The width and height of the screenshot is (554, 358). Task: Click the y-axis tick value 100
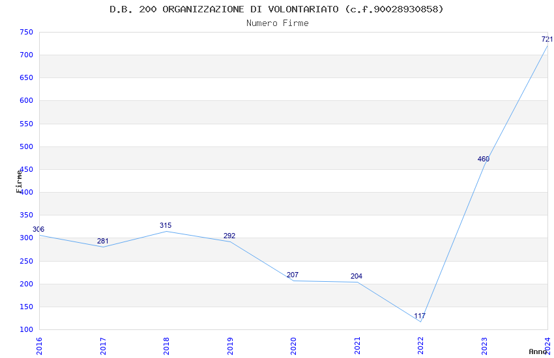coord(27,329)
